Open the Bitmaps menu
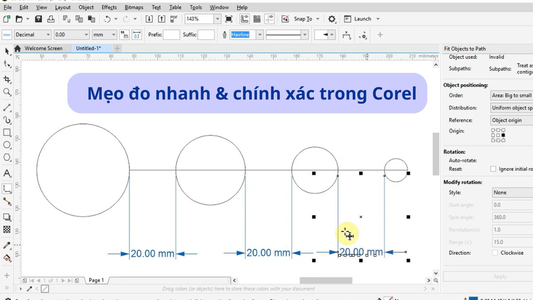The image size is (533, 300). point(134,7)
